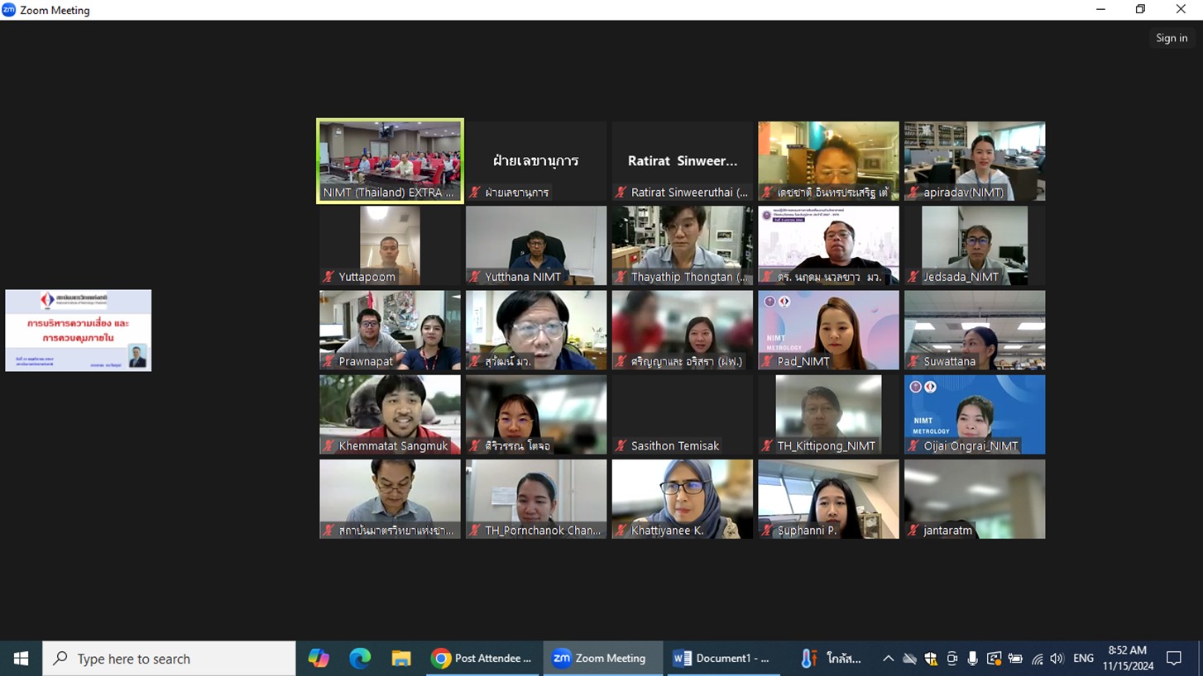
Task: Click the Sign in button
Action: [x=1171, y=38]
